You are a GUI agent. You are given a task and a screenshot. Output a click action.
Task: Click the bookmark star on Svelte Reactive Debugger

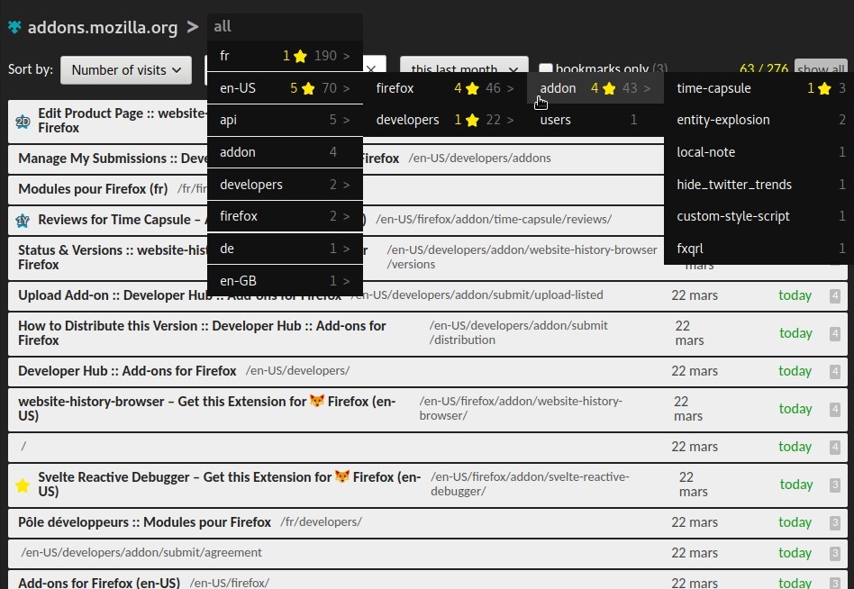(23, 485)
